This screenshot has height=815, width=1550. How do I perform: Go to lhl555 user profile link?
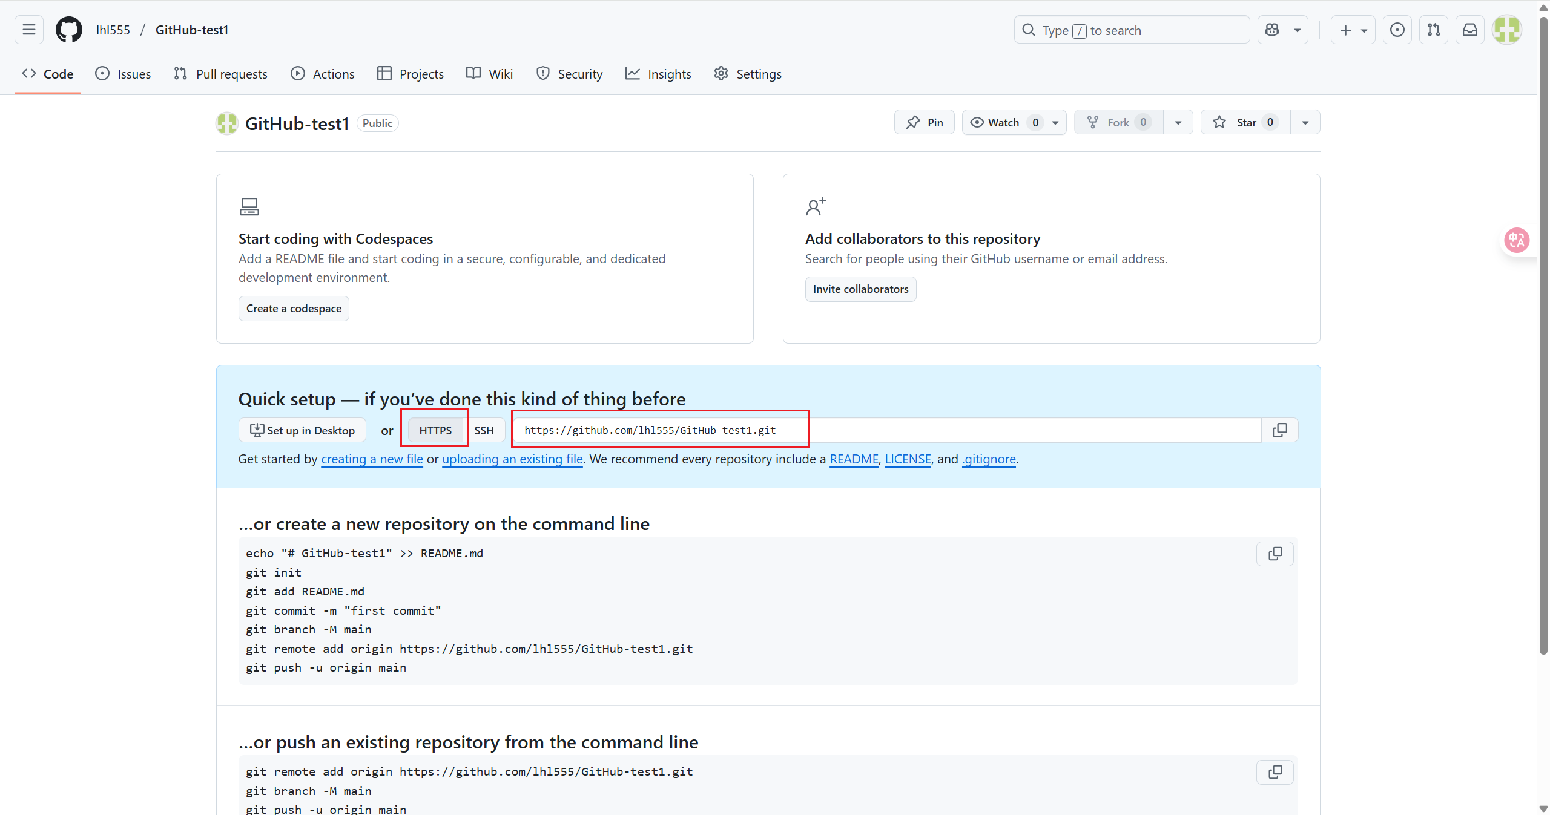pyautogui.click(x=113, y=30)
